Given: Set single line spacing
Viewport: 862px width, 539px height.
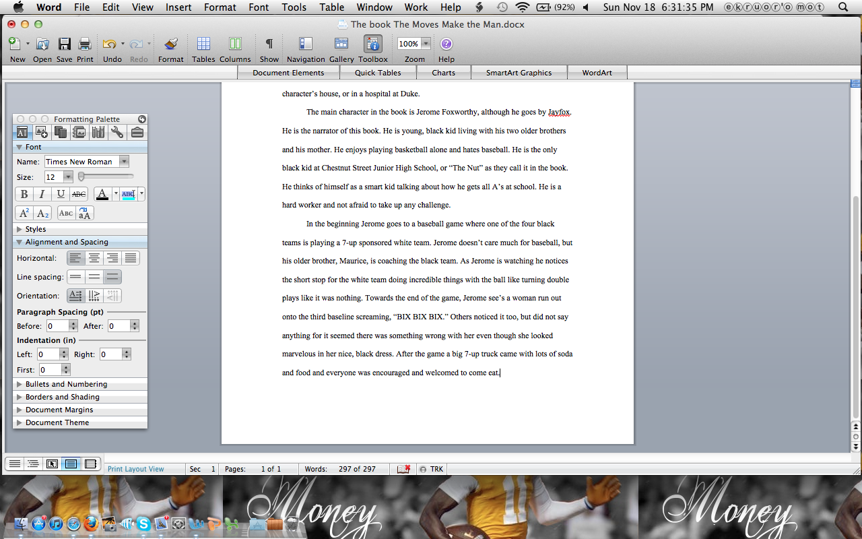Looking at the screenshot, I should tap(76, 277).
